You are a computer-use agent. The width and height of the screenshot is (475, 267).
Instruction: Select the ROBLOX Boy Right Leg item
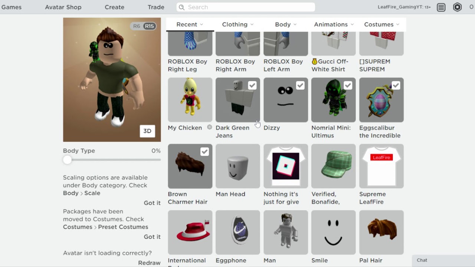pos(190,44)
